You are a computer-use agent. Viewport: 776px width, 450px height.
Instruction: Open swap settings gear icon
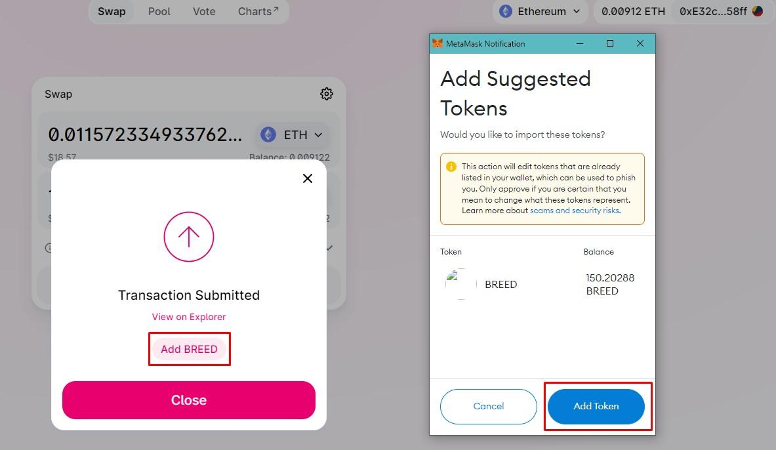(x=327, y=94)
